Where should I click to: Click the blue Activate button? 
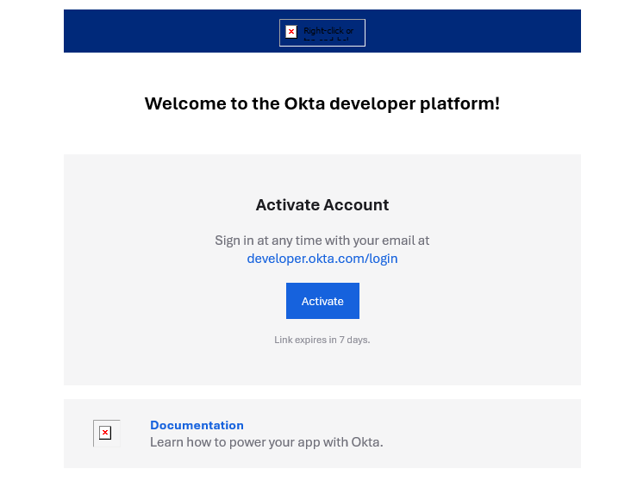(322, 301)
